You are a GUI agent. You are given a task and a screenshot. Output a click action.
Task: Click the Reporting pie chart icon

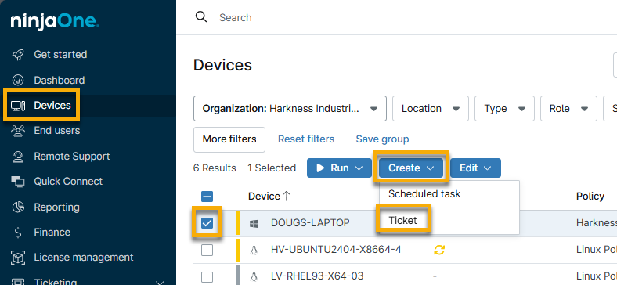[18, 207]
